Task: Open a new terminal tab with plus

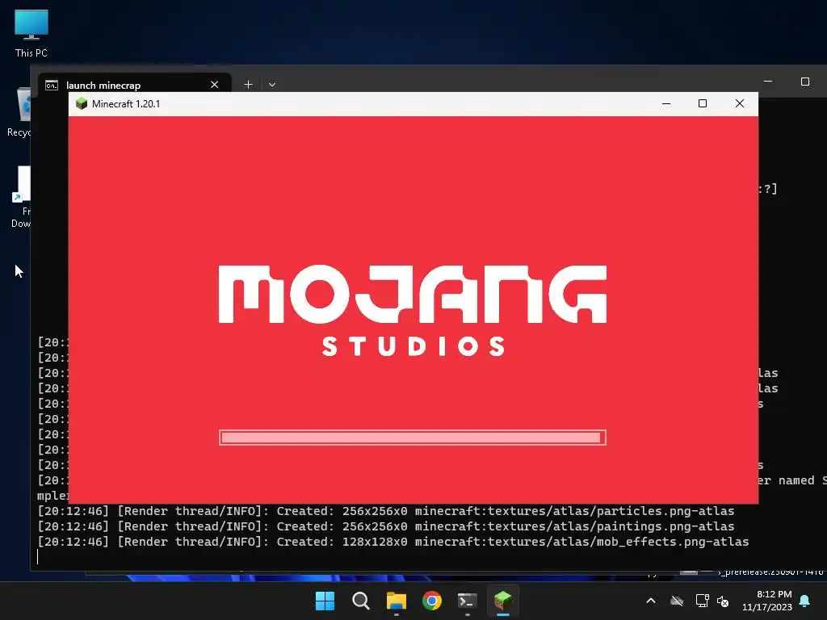Action: tap(249, 84)
